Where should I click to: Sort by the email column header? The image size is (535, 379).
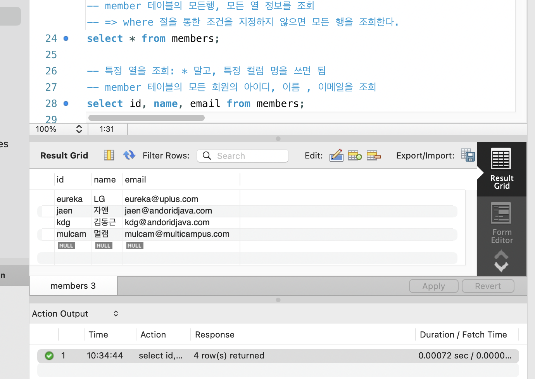[181, 180]
